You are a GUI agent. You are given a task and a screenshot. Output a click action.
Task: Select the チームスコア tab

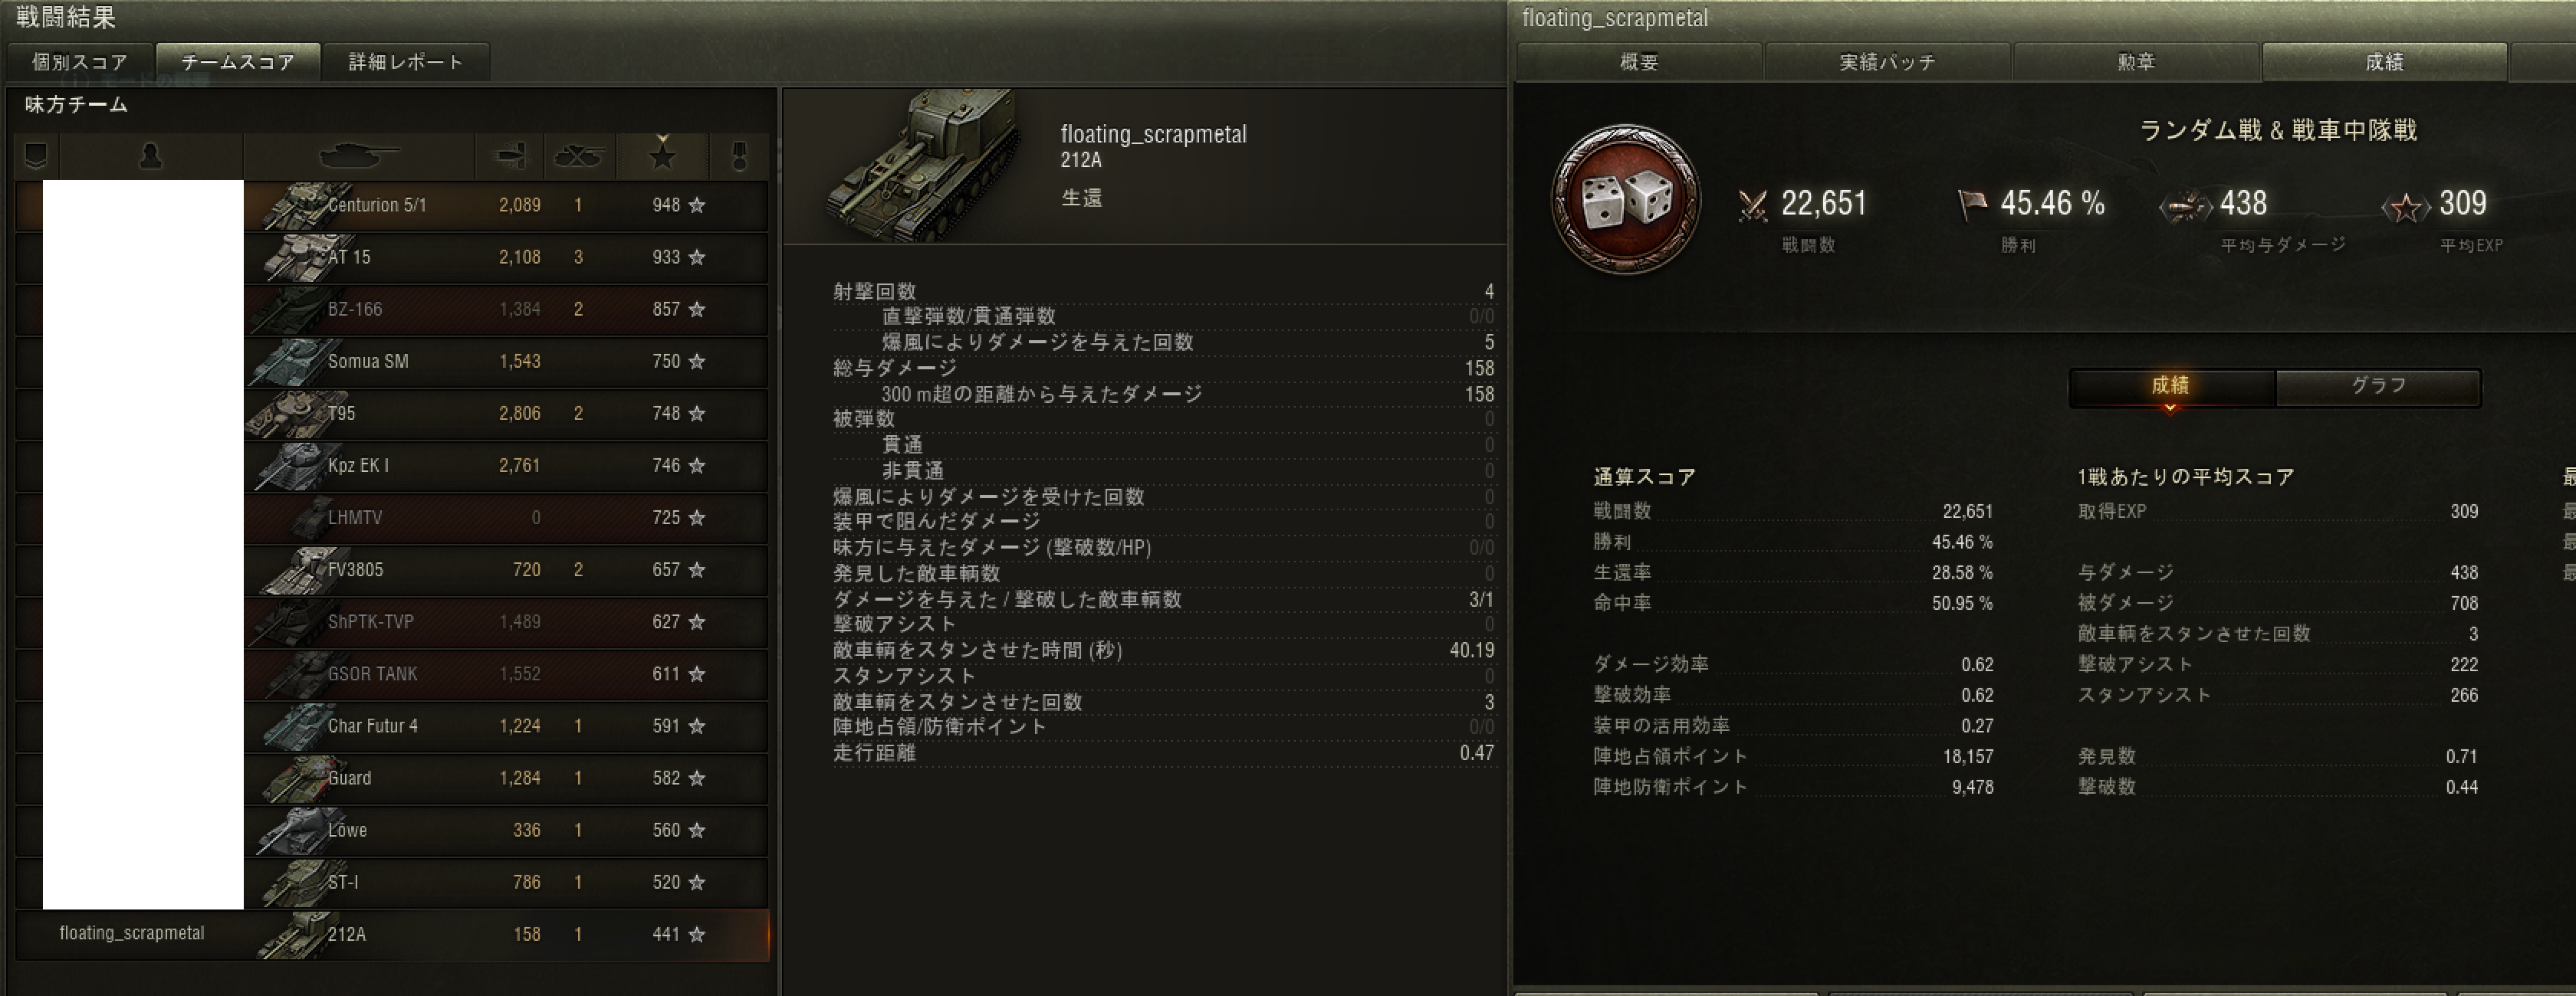click(x=238, y=62)
